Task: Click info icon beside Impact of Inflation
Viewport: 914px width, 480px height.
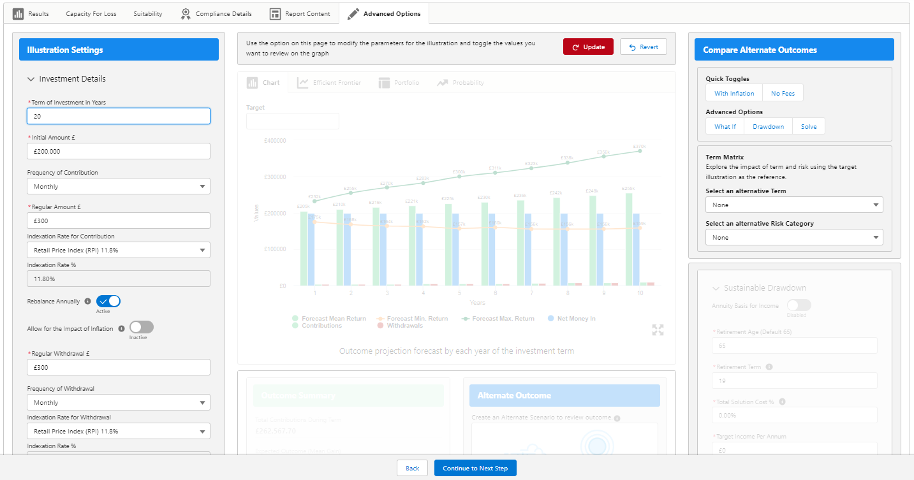Action: (x=121, y=329)
